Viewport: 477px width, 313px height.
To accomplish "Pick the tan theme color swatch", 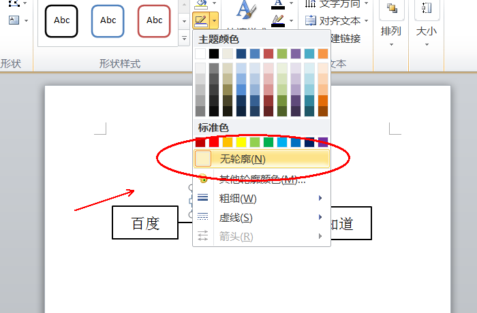I will coord(228,54).
